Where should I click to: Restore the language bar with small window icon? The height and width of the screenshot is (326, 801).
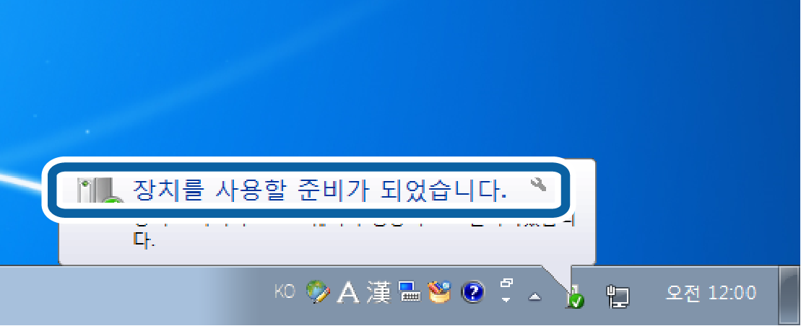point(506,283)
